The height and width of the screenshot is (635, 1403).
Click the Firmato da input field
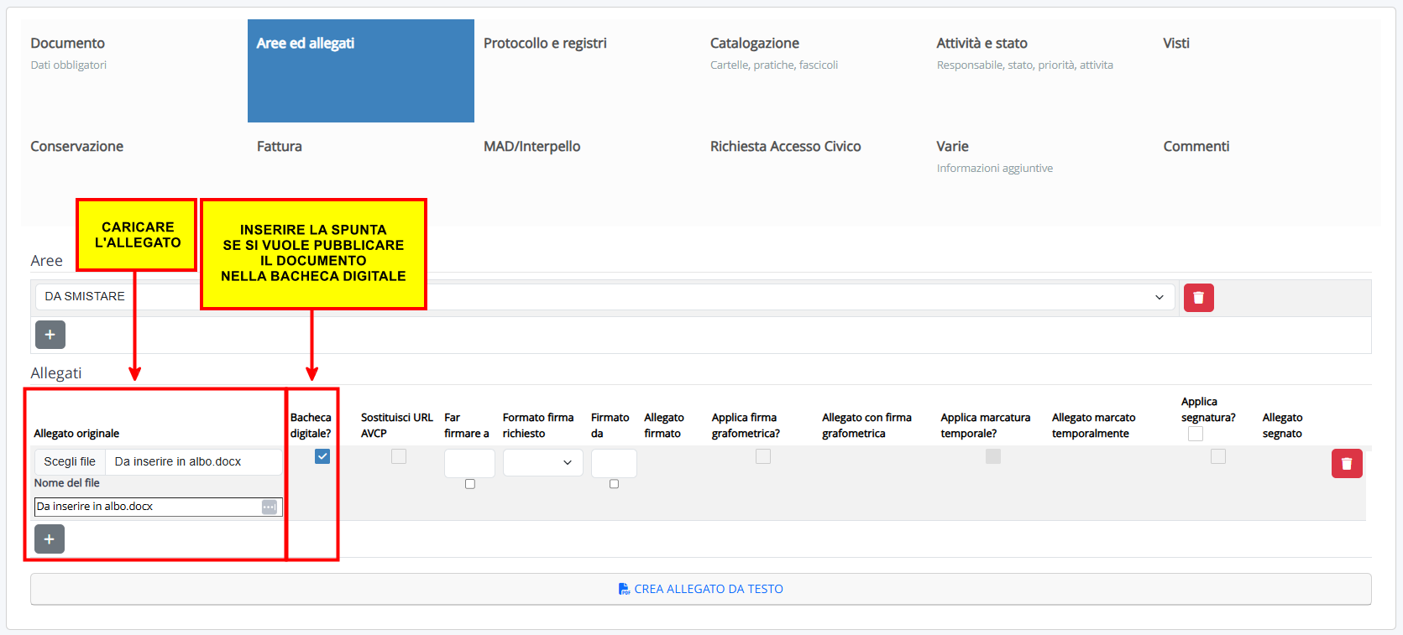tap(613, 463)
